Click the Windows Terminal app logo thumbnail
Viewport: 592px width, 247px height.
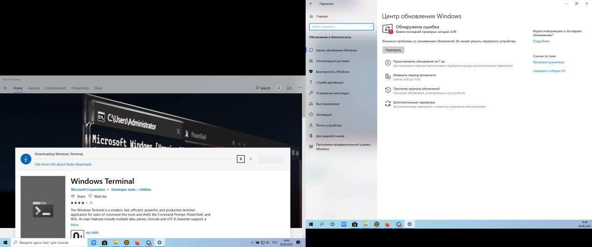(x=43, y=208)
